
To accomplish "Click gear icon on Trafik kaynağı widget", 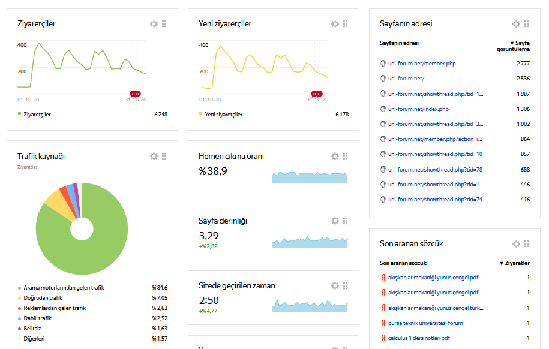I will 154,156.
